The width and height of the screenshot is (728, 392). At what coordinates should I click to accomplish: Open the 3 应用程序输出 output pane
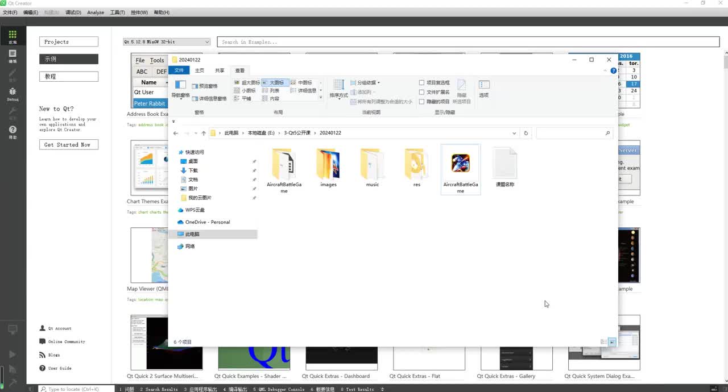[x=201, y=389]
